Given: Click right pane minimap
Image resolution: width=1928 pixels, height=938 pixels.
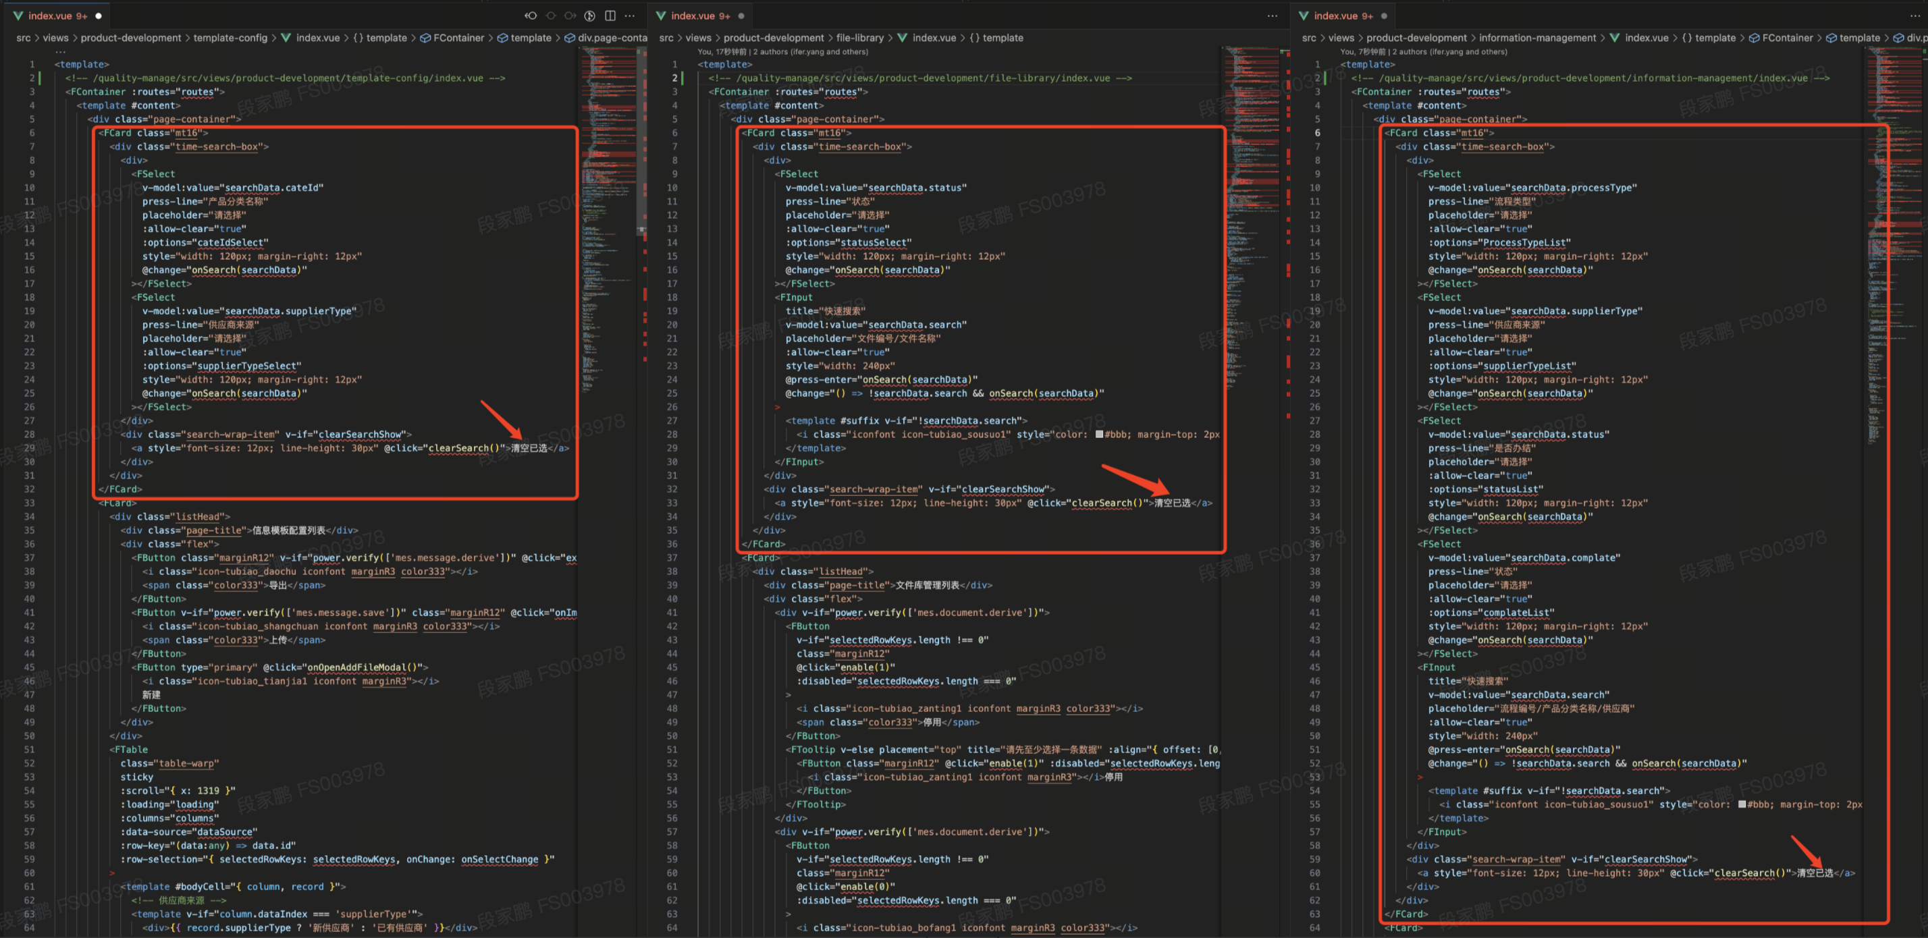Looking at the screenshot, I should [x=1894, y=247].
